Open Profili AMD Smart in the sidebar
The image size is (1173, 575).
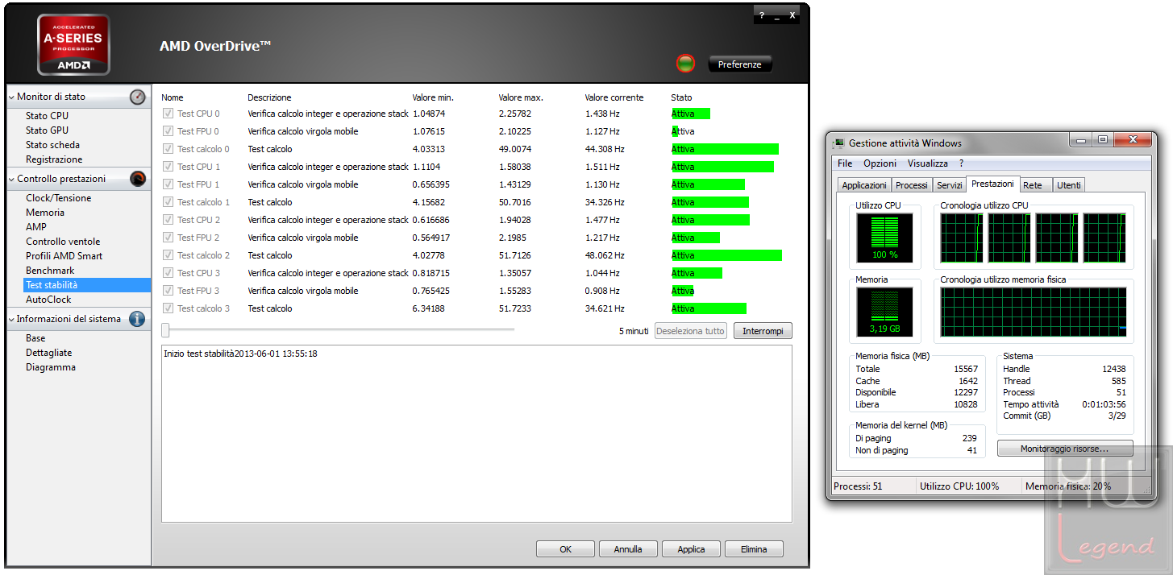pos(64,256)
